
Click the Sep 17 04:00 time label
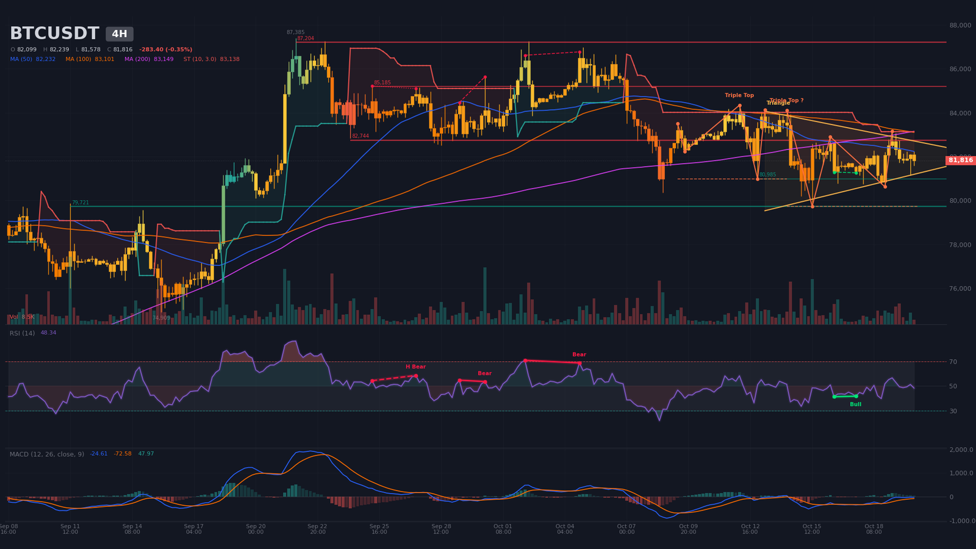(x=194, y=529)
